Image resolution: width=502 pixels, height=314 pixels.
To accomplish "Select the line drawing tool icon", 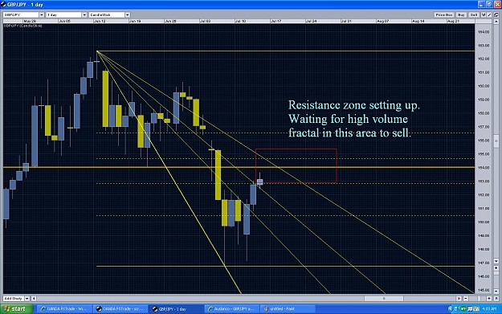I will [489, 14].
